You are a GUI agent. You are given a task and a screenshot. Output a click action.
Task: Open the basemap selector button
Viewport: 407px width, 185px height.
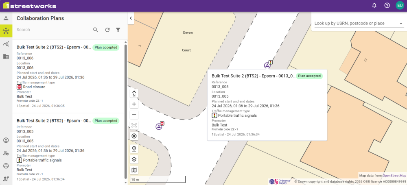coord(134,170)
